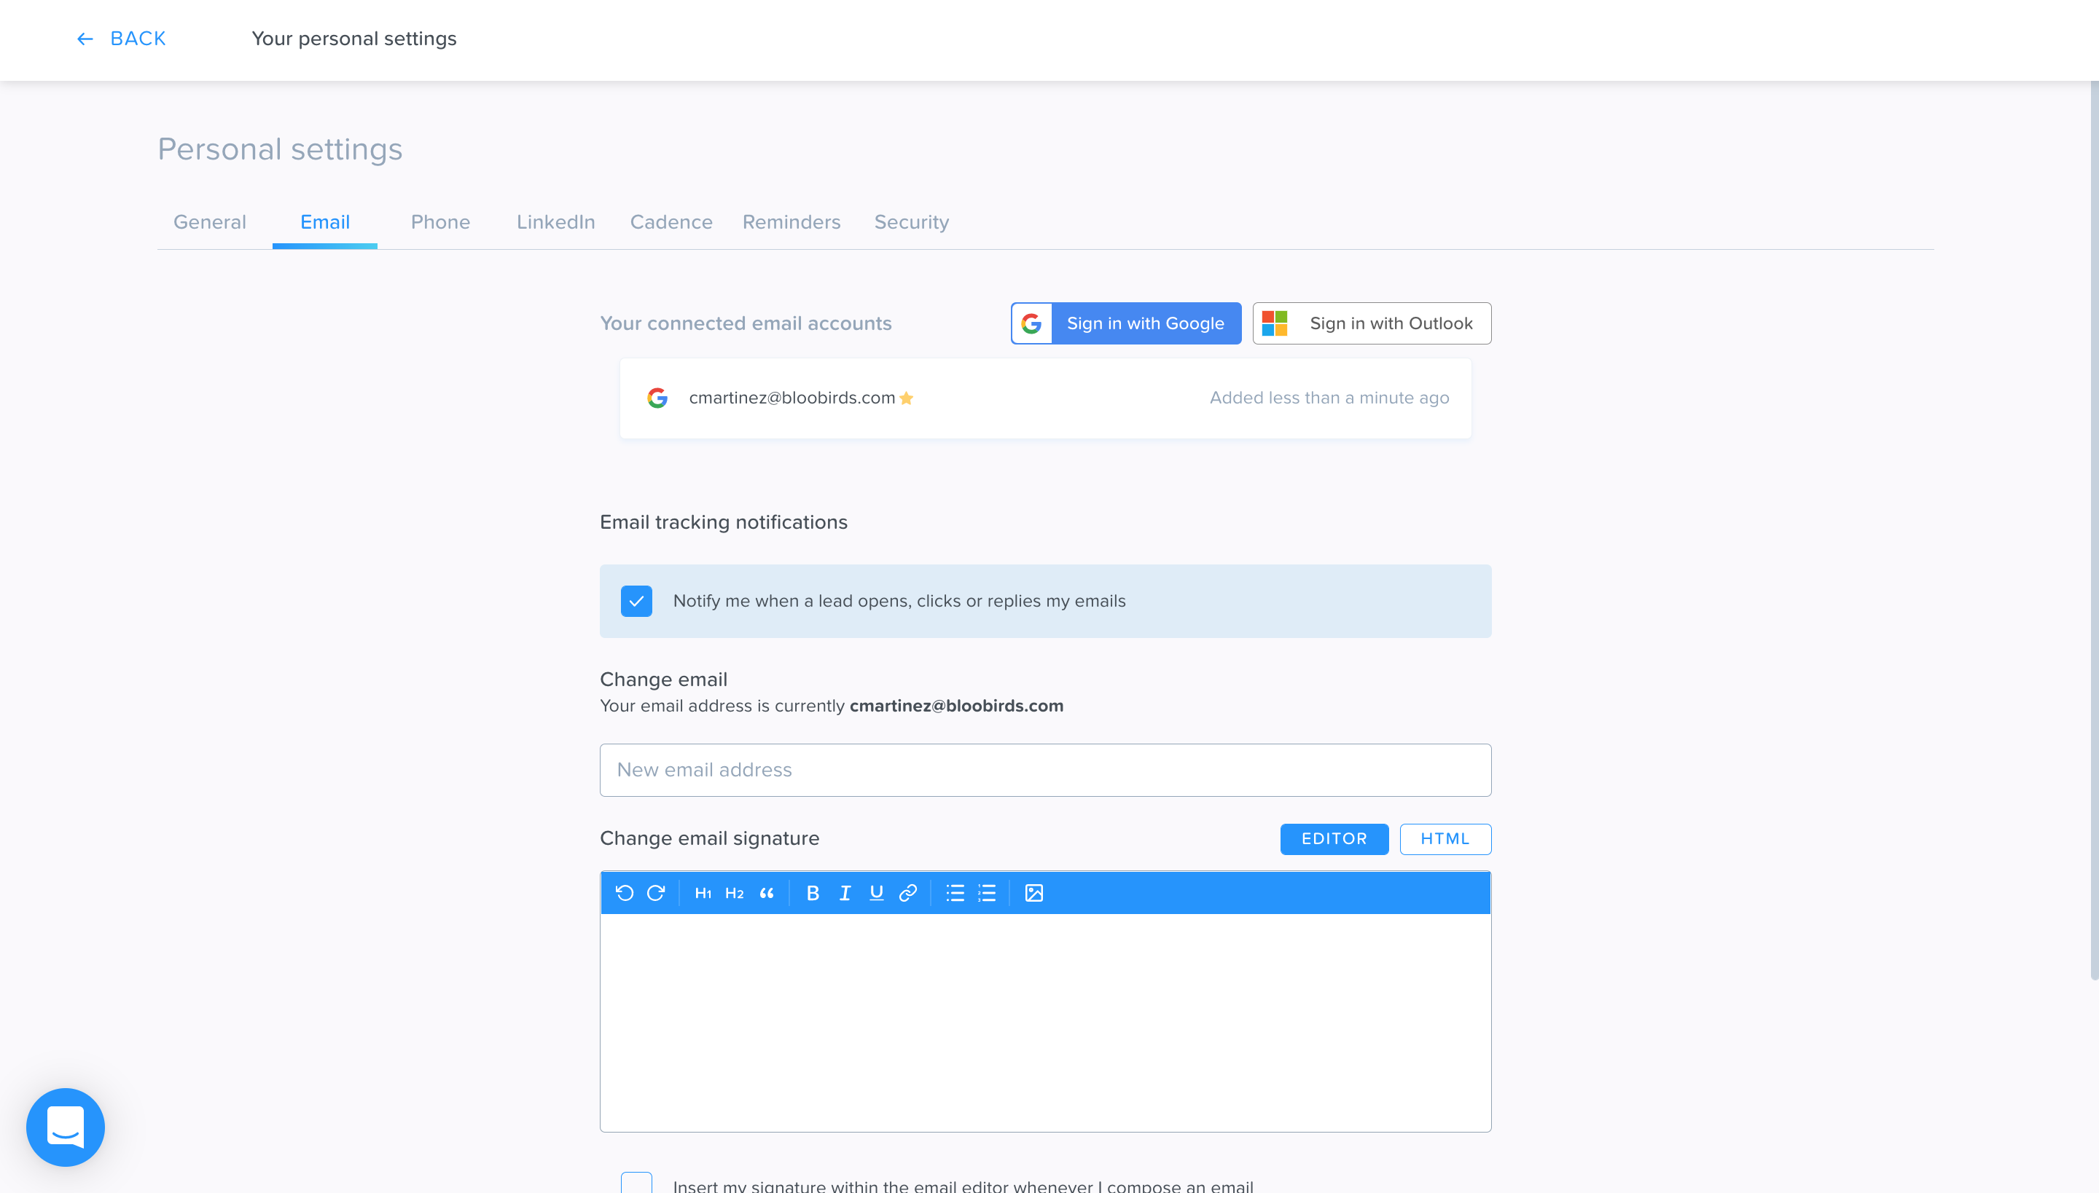Switch to the Reminders tab
Screen dimensions: 2099x1193
791,222
